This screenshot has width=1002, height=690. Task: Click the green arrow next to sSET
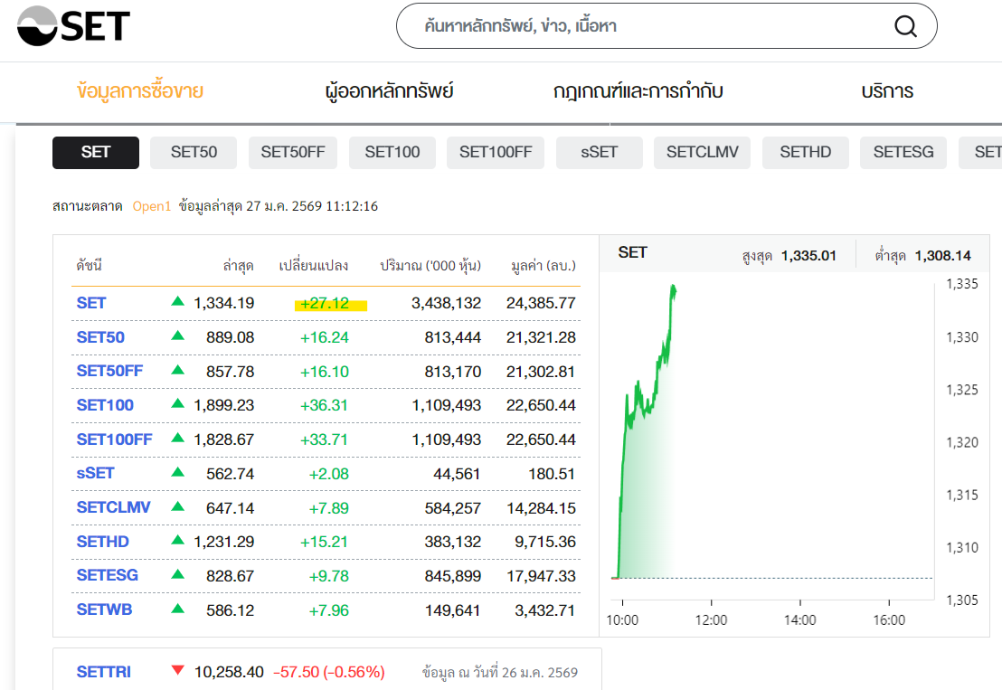pyautogui.click(x=177, y=472)
